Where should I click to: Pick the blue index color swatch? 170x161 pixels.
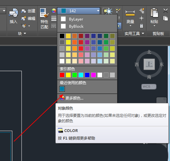point(87,75)
